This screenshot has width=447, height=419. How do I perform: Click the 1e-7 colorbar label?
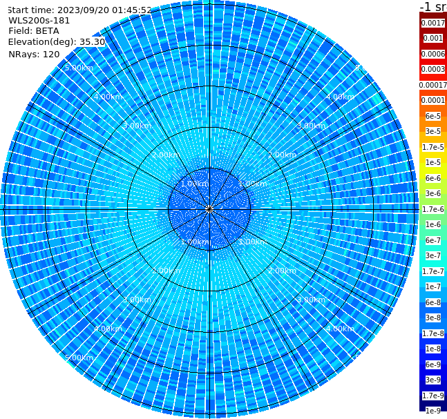(433, 286)
